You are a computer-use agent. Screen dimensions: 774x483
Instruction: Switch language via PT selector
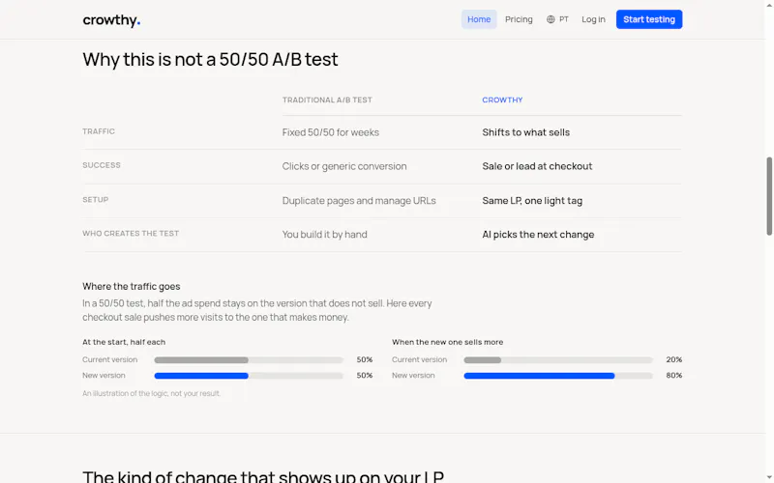click(557, 19)
